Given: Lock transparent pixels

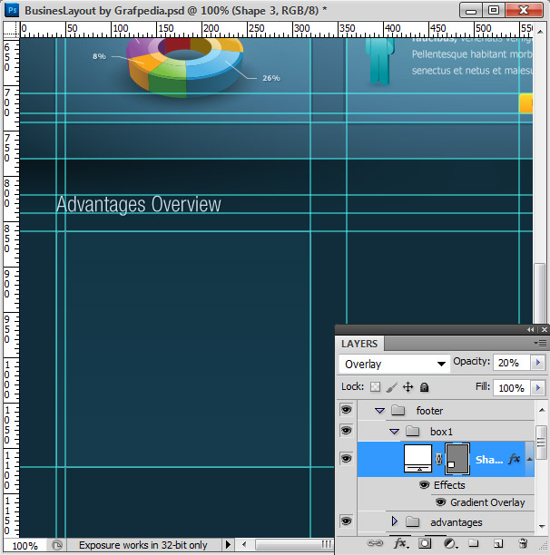Looking at the screenshot, I should (x=375, y=387).
